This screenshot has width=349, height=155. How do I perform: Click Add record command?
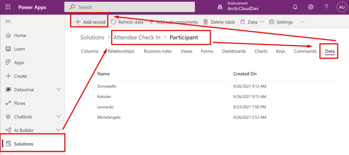click(x=90, y=22)
